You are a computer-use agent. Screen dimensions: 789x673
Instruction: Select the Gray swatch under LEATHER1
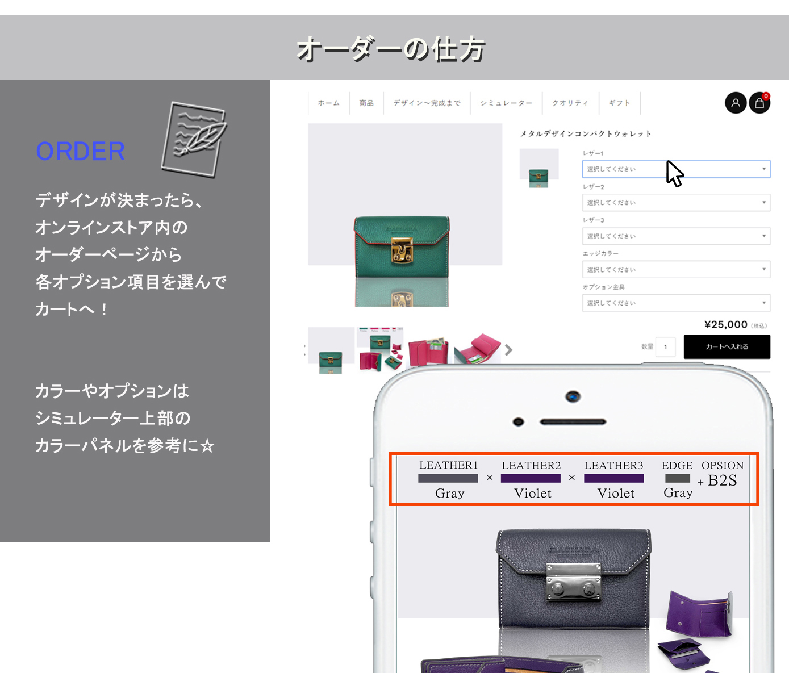click(449, 478)
